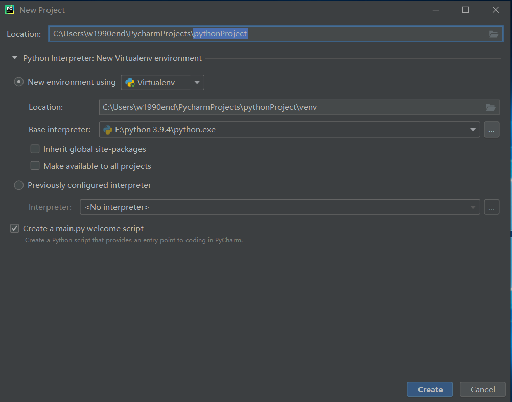The height and width of the screenshot is (402, 512).
Task: Click the 'New Project' window title
Action: coord(42,10)
